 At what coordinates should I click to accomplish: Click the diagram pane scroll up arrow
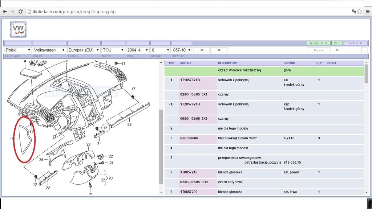coord(161,63)
